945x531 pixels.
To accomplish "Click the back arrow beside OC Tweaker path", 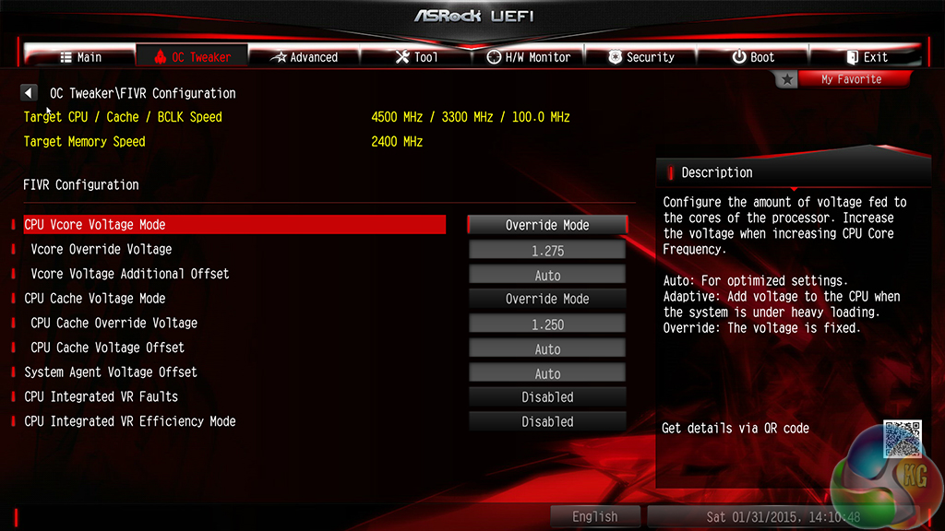I will [x=29, y=93].
